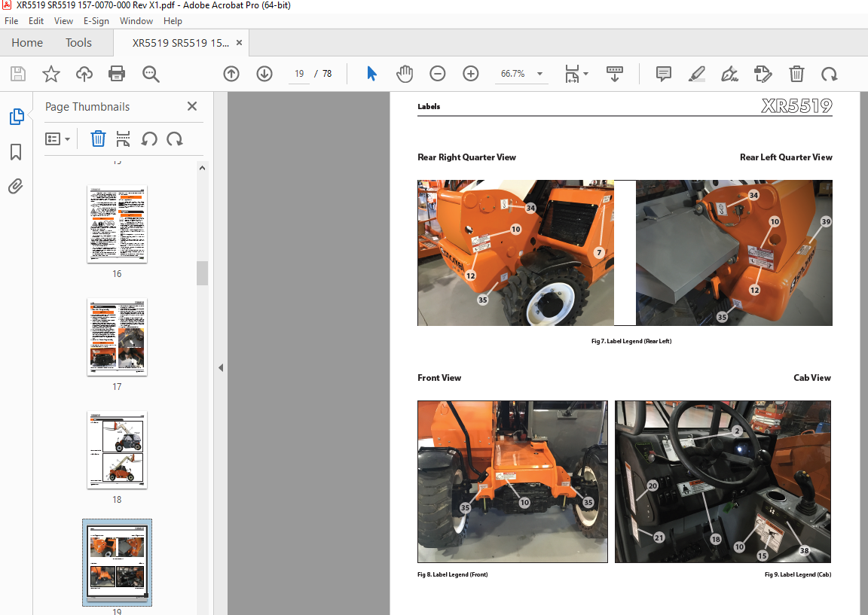Close the Page Thumbnails panel

pyautogui.click(x=192, y=106)
